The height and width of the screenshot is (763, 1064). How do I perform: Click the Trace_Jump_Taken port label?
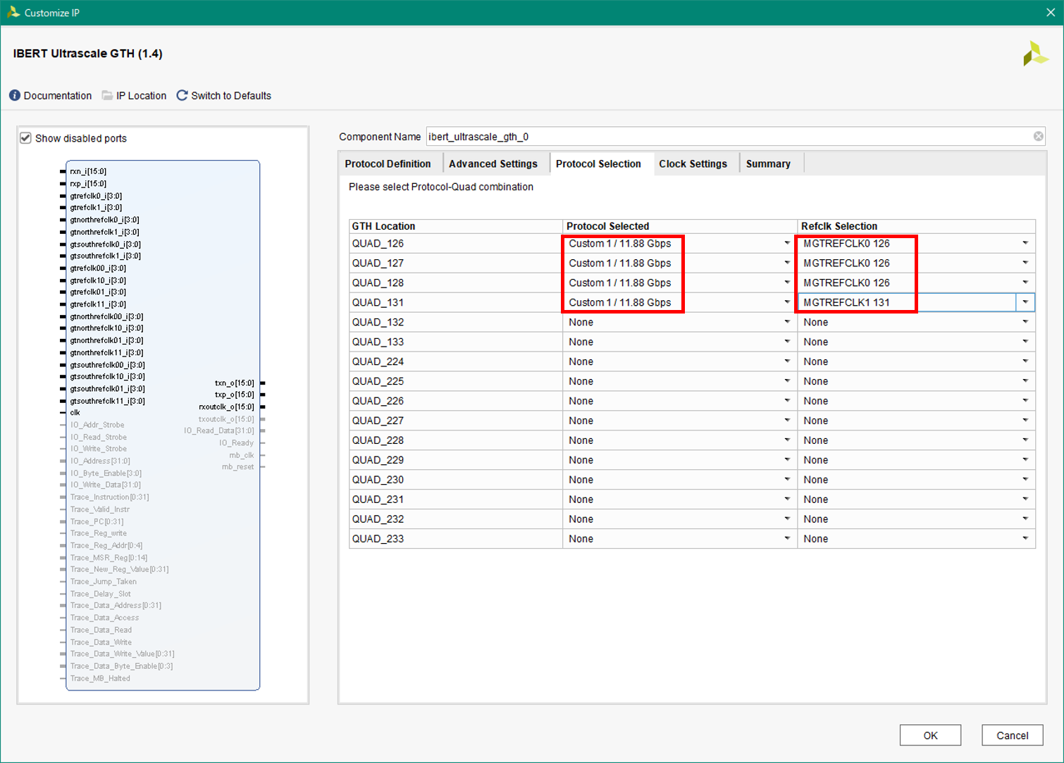click(103, 582)
